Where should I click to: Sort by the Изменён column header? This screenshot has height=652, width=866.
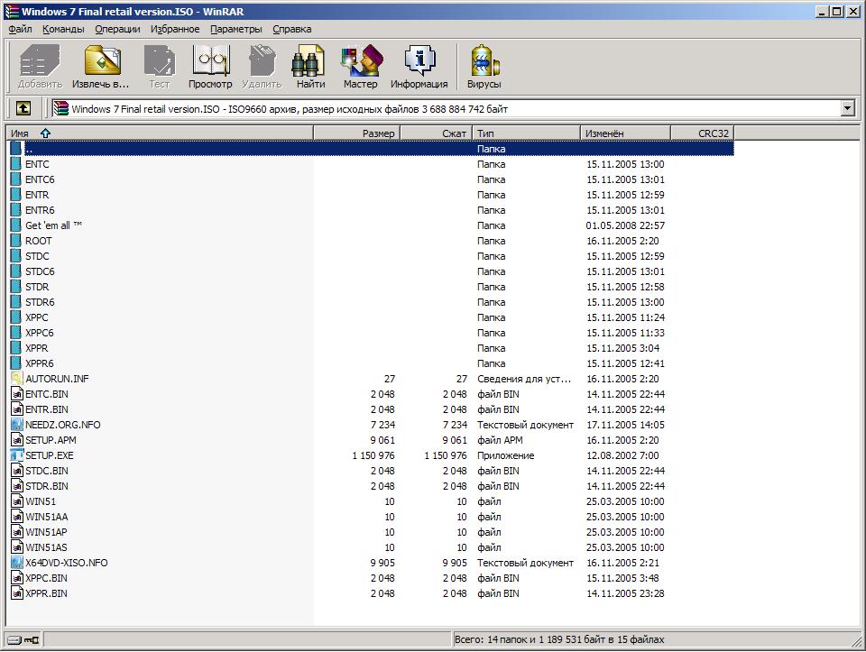(x=625, y=133)
